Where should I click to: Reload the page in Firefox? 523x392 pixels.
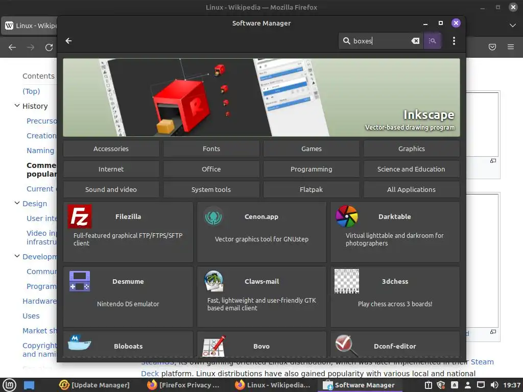click(x=49, y=47)
